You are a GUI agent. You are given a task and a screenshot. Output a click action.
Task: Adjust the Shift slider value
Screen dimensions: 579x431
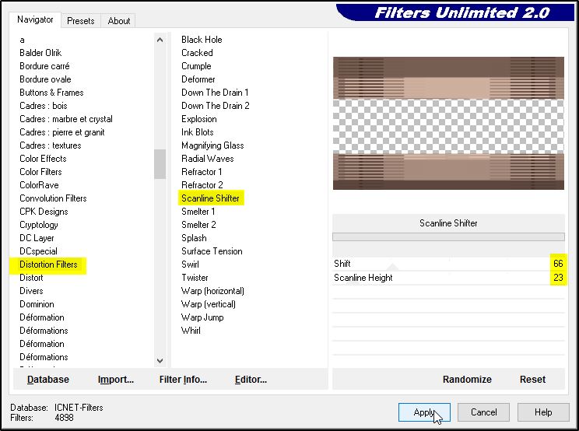coord(447,264)
